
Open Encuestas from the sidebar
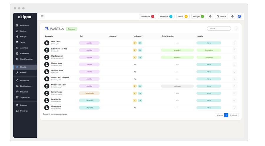pos(24,92)
